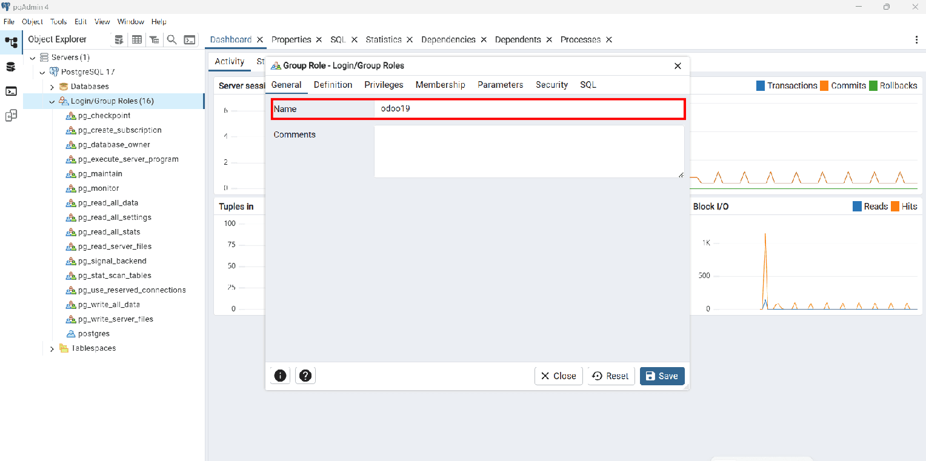Close the SQL main tab
Viewport: 926px width, 461px height.
pyautogui.click(x=355, y=39)
